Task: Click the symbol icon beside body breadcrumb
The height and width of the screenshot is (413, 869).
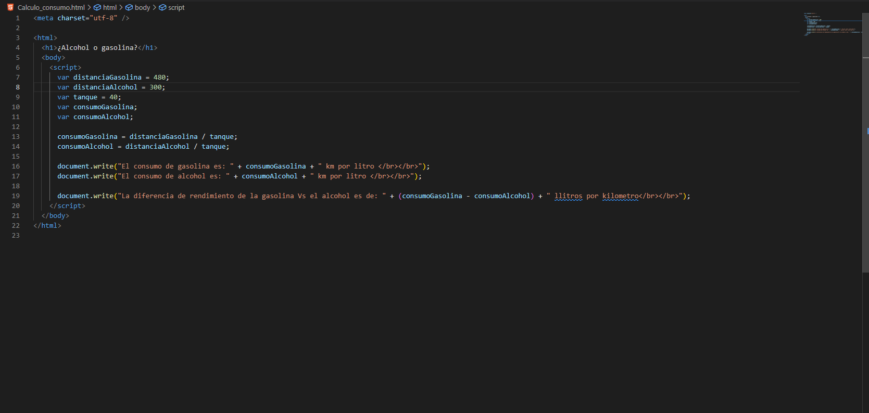Action: (x=129, y=7)
